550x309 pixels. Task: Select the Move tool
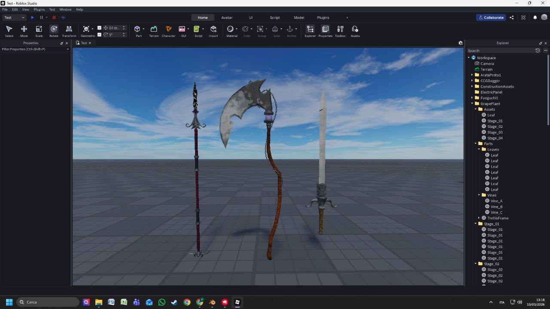[x=24, y=30]
